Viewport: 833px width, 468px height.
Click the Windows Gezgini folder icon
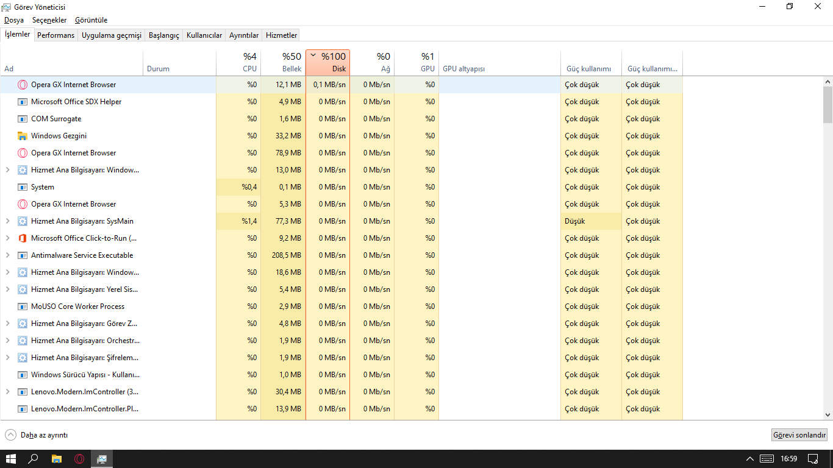pos(23,136)
